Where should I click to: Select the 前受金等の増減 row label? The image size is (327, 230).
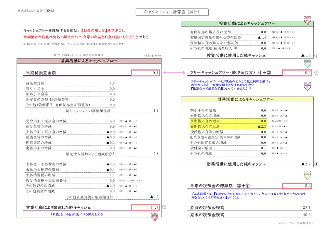[39, 127]
